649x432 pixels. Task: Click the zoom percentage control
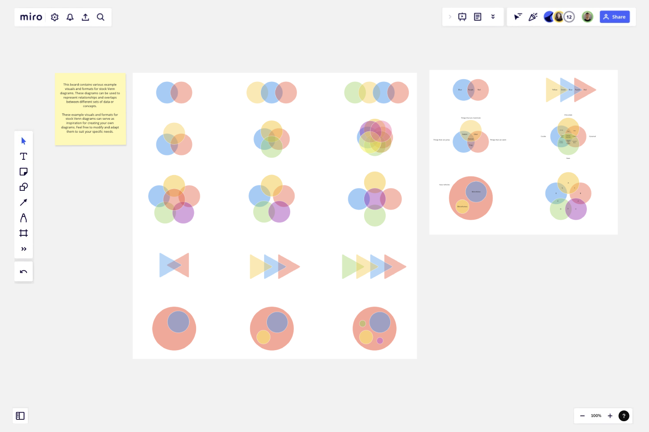tap(596, 416)
